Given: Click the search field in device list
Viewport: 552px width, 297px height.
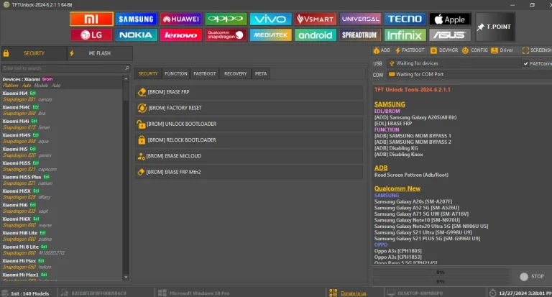Looking at the screenshot, I should pos(63,68).
